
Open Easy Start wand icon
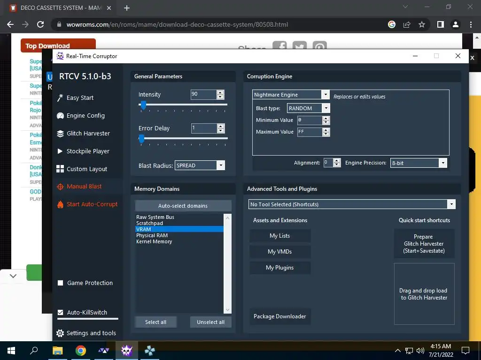point(60,97)
